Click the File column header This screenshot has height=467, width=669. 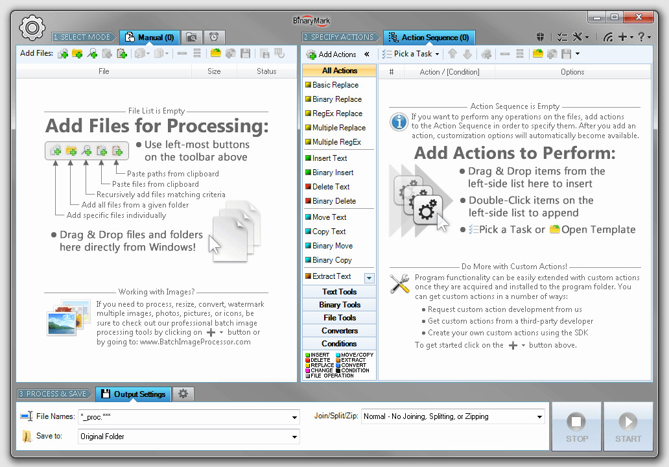(104, 71)
